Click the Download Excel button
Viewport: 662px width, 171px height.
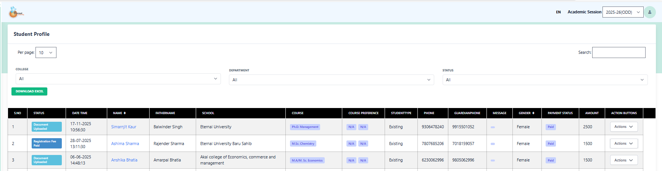pos(29,92)
